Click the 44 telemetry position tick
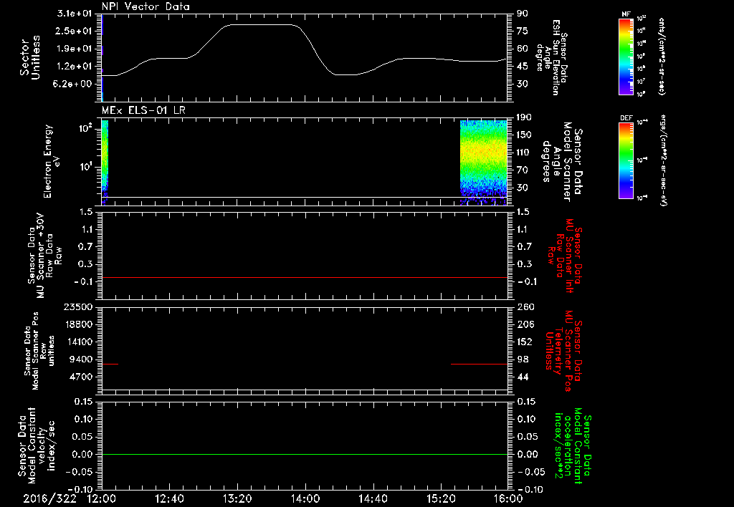Screen dimensions: 734x507 coord(523,377)
